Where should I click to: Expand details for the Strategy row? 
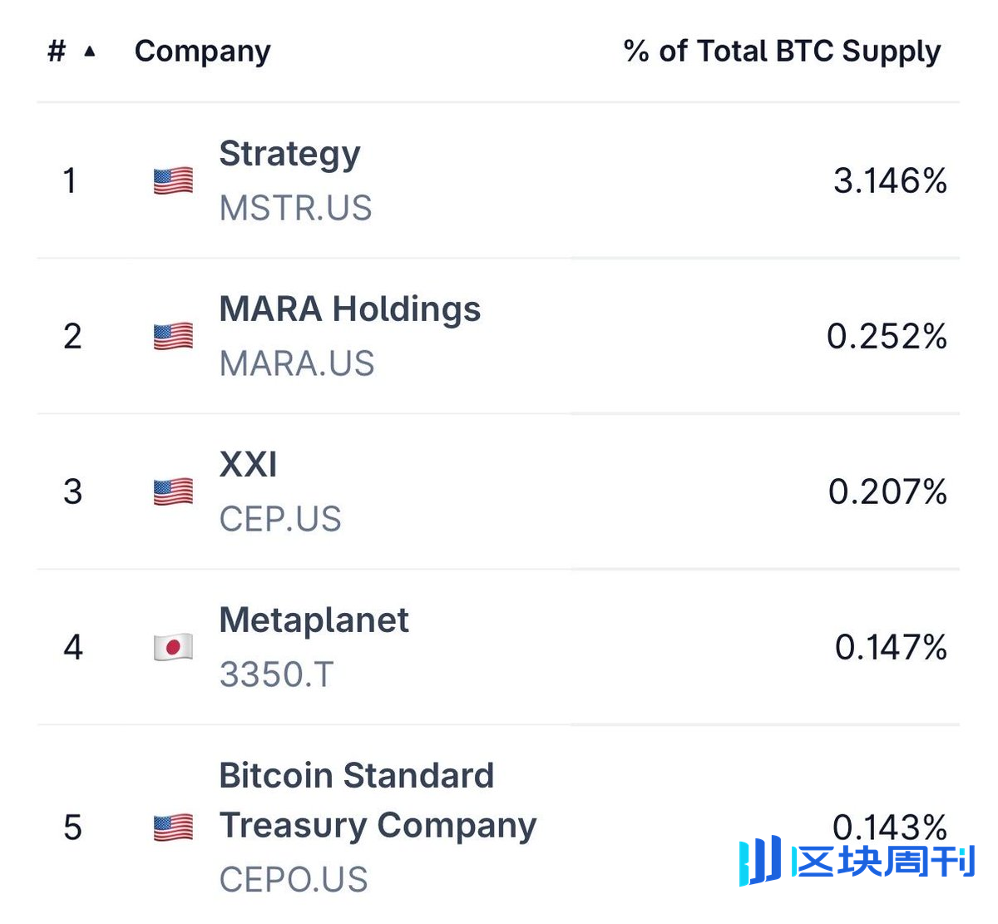(x=499, y=179)
